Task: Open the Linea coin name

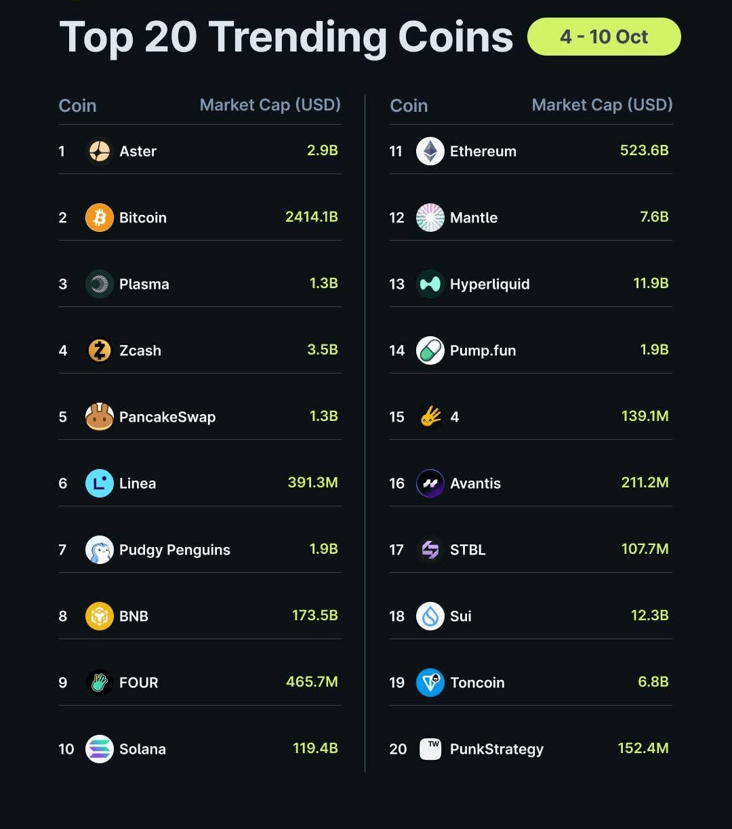Action: 138,483
